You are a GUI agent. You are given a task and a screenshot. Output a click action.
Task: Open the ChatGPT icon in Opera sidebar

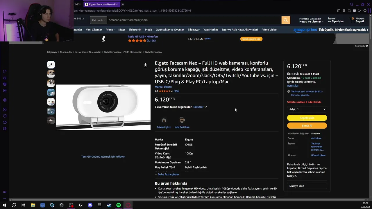click(5, 100)
